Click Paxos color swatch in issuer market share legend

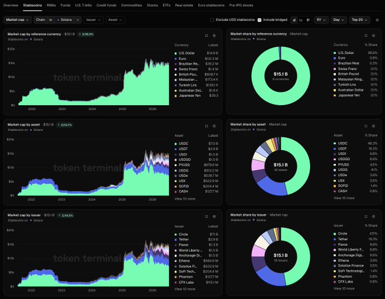pos(335,244)
